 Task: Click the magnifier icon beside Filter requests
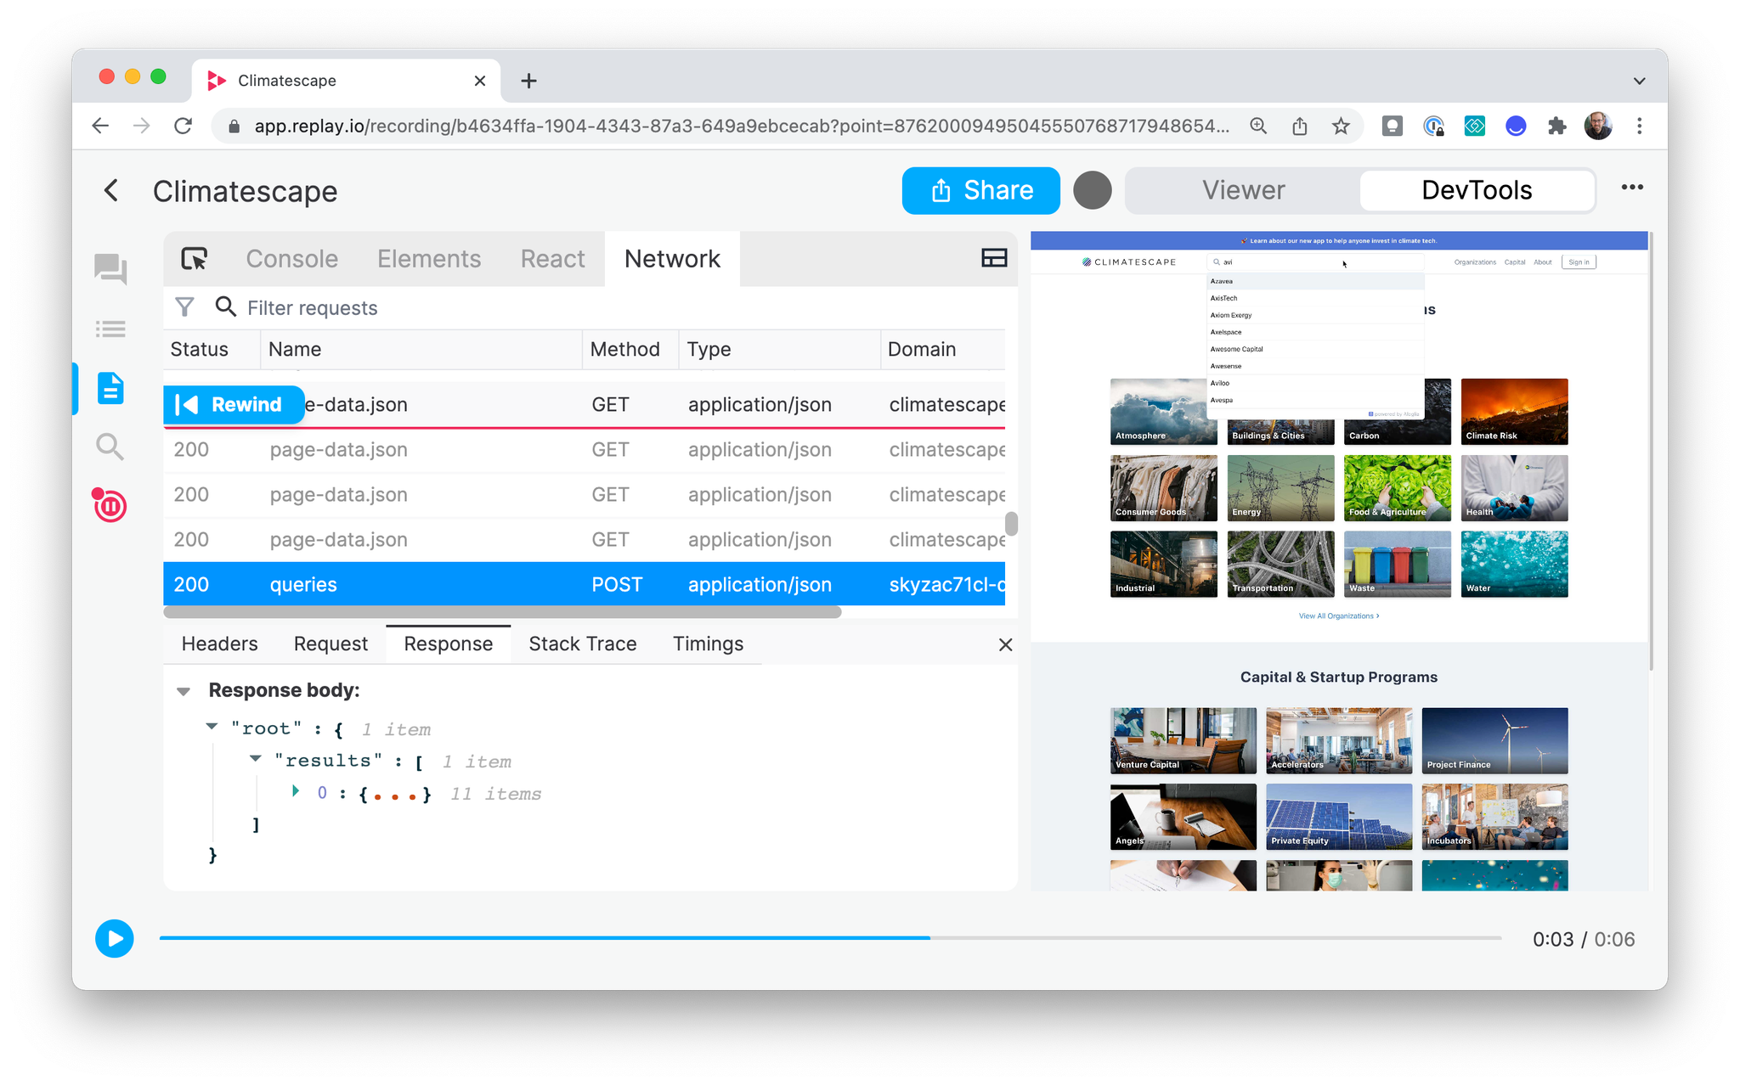coord(225,306)
